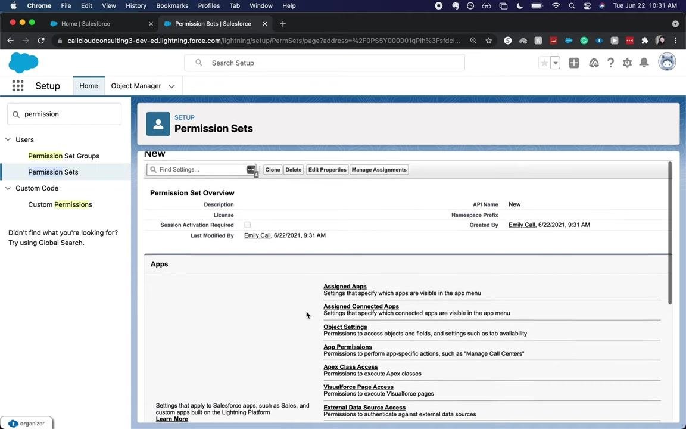Reload the current page
The height and width of the screenshot is (429, 686).
click(41, 41)
